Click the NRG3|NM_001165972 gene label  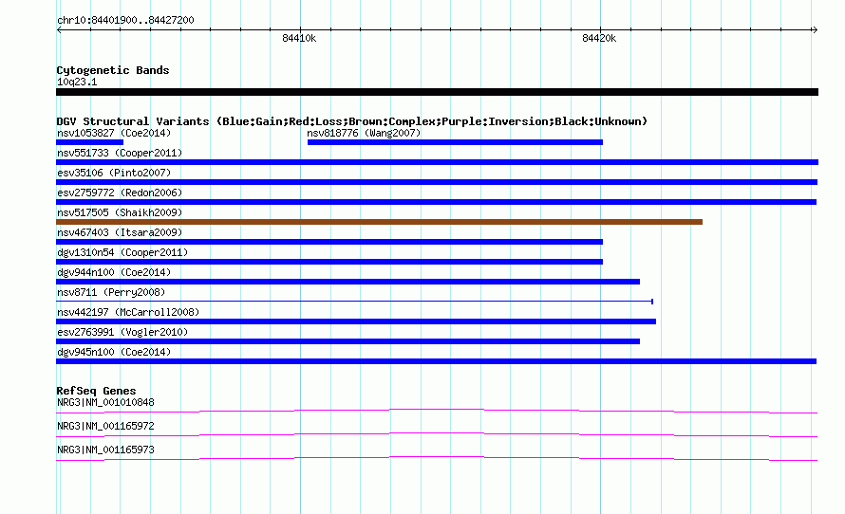pos(105,426)
